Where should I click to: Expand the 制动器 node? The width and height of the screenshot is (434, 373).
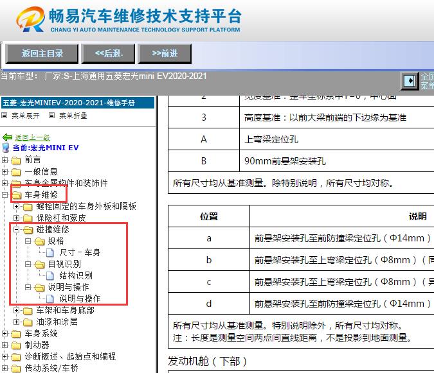[5, 345]
